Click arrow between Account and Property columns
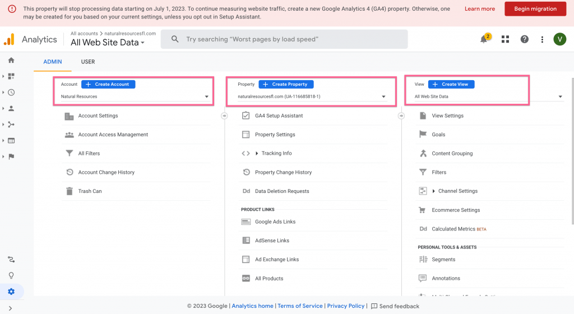The image size is (574, 314). pyautogui.click(x=224, y=116)
